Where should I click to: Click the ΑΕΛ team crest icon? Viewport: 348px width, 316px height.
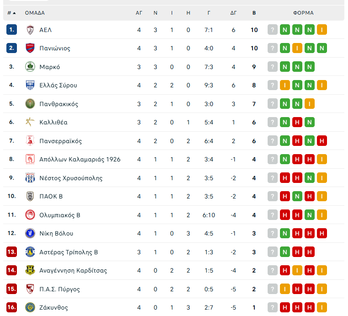[x=30, y=30]
